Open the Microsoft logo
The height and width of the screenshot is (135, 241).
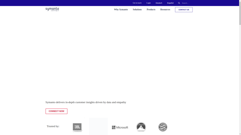tap(120, 127)
